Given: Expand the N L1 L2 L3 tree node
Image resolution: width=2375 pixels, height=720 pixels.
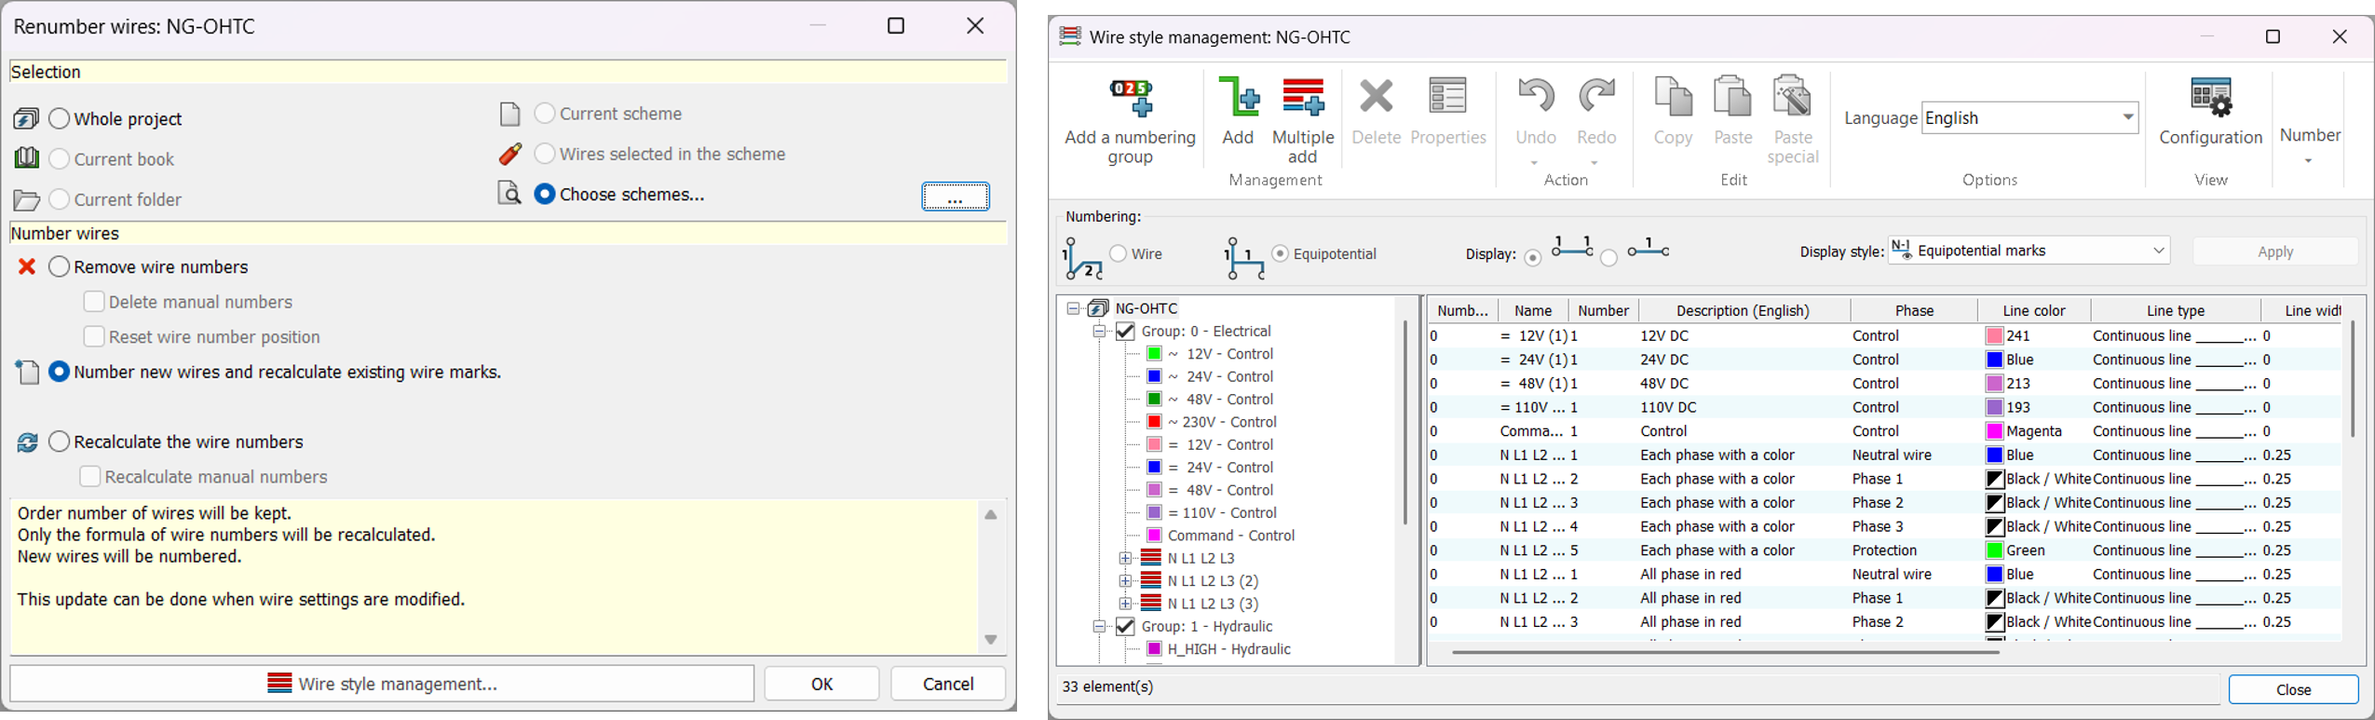Looking at the screenshot, I should (1125, 558).
